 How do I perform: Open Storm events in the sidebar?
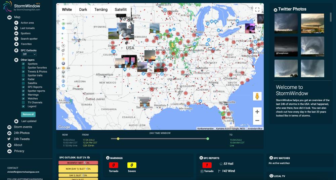coord(23,127)
